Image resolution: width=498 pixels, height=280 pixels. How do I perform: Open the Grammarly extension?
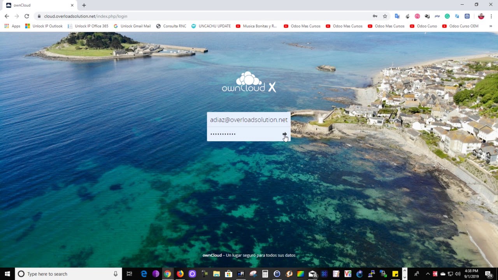447,16
